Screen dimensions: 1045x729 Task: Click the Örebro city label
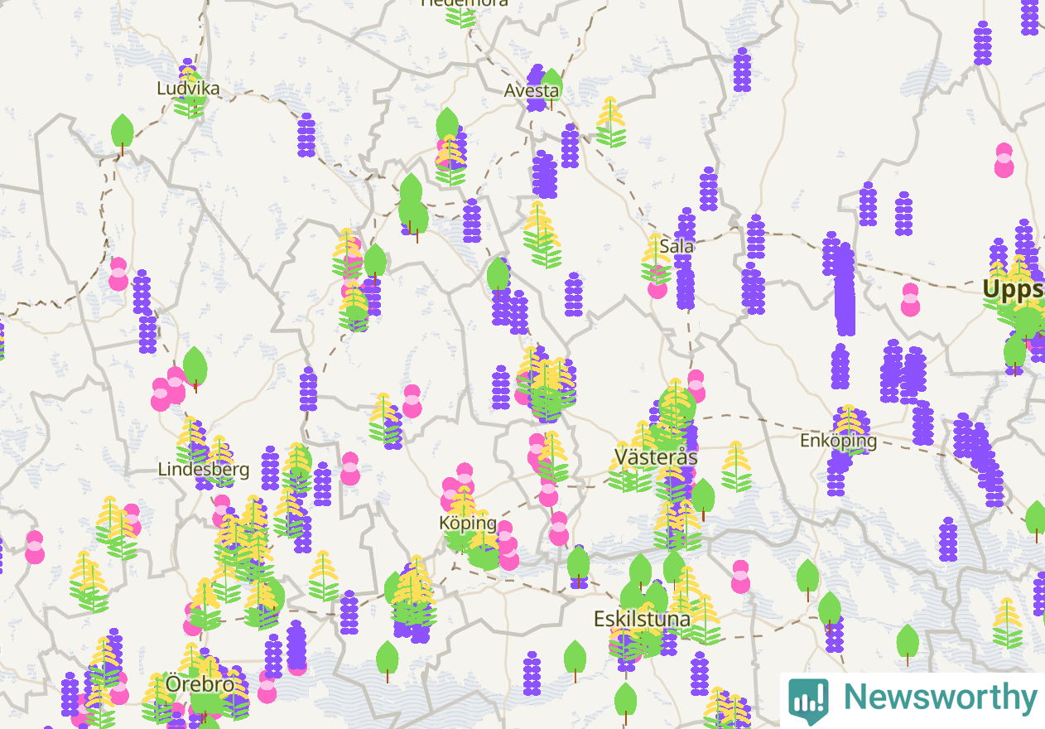[x=200, y=685]
